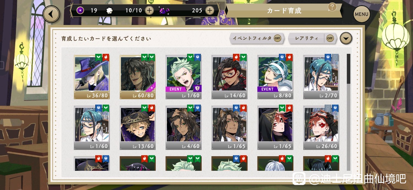Tap the purple star rank icon

click(x=80, y=11)
